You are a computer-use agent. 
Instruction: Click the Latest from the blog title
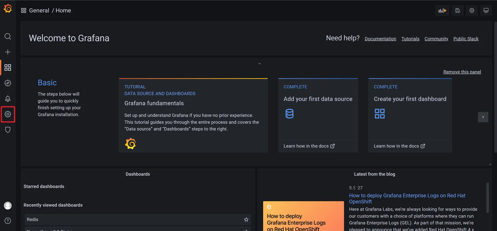click(x=375, y=174)
